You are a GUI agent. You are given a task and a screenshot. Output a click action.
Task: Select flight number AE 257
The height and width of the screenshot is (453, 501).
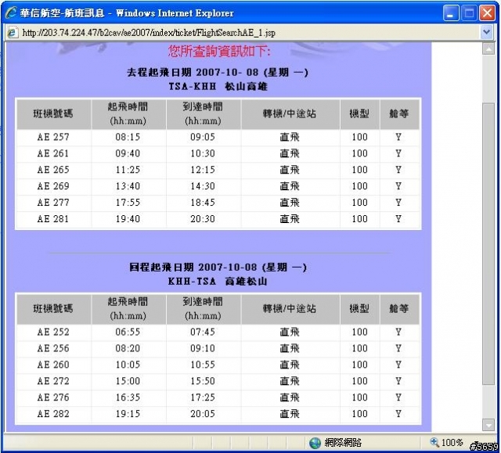pos(53,137)
